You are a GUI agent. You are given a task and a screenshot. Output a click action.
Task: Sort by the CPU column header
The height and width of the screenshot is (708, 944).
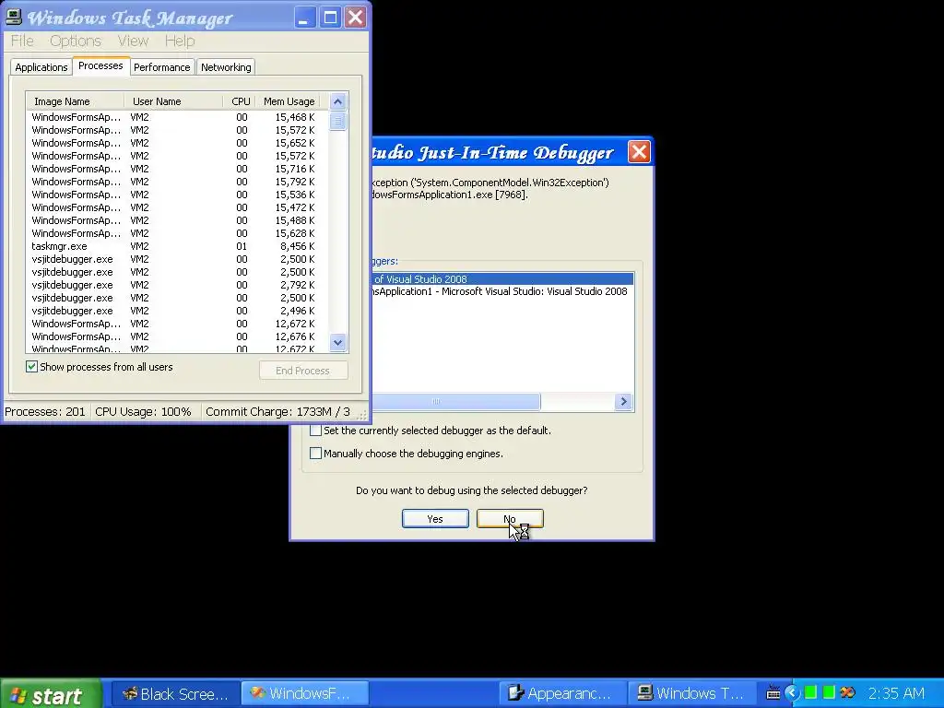point(240,101)
